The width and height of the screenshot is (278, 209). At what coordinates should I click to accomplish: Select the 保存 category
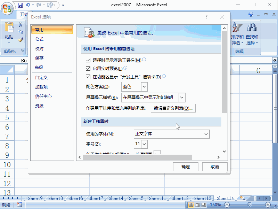coord(52,58)
